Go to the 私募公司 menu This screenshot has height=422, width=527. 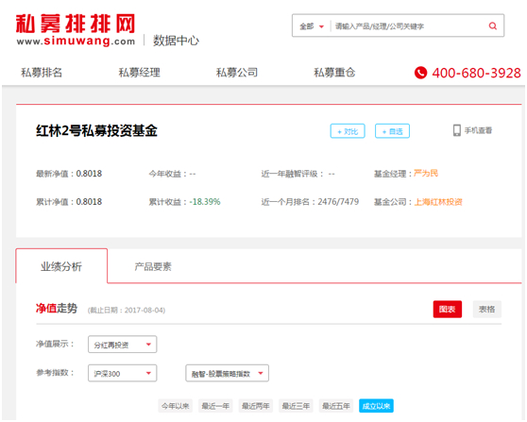(237, 73)
